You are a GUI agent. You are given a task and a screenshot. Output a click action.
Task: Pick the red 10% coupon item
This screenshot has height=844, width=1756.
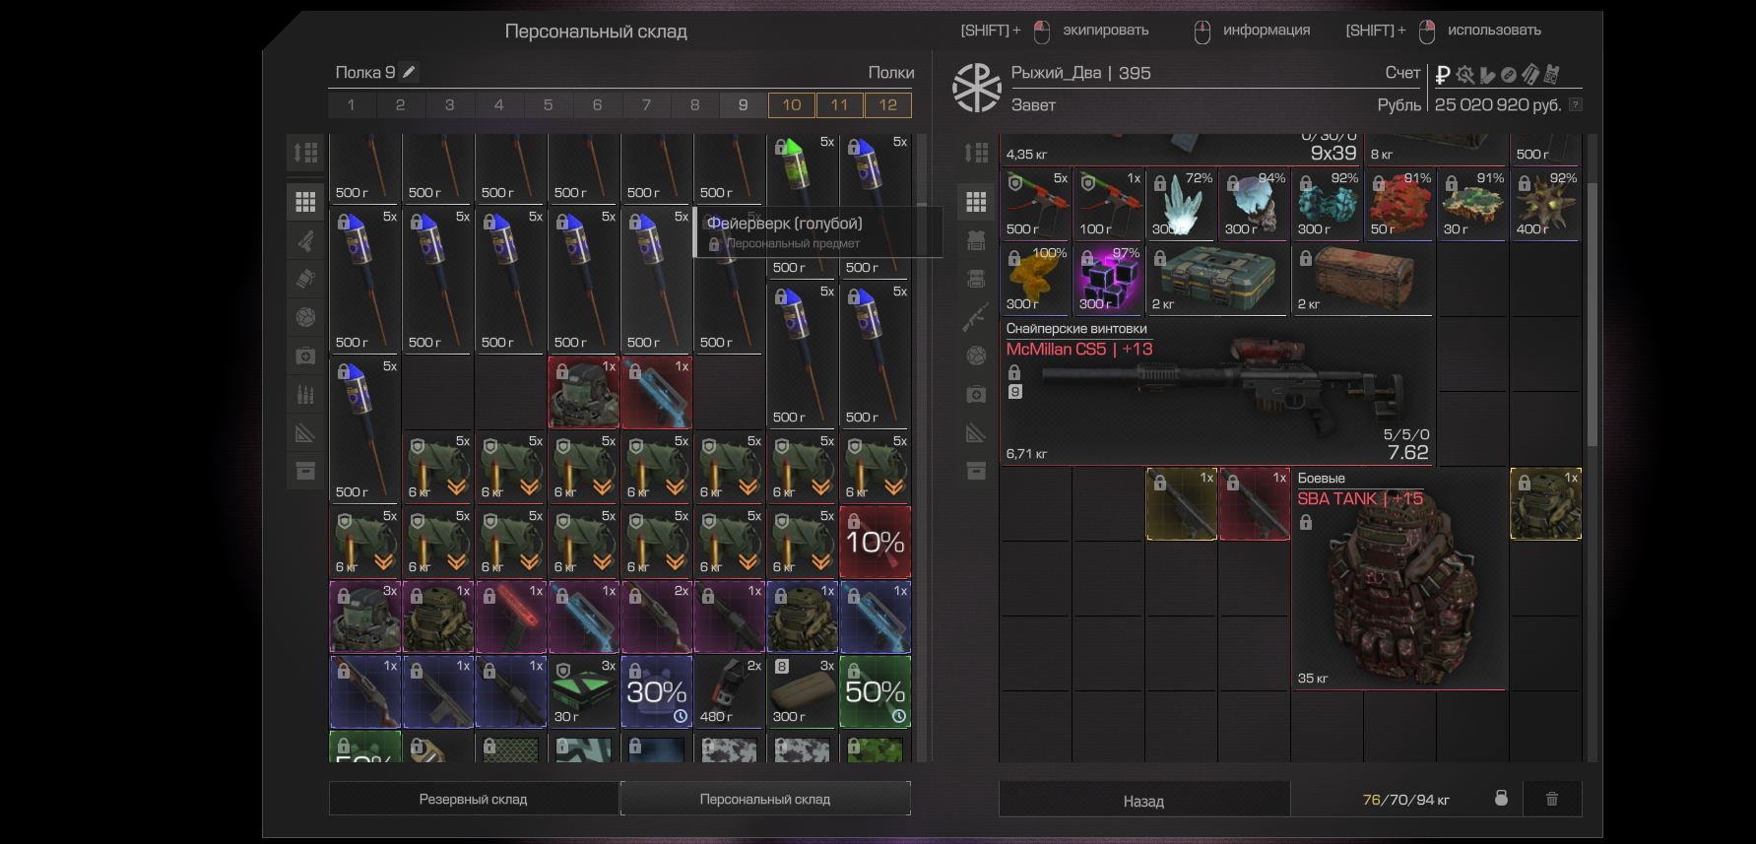pyautogui.click(x=876, y=542)
